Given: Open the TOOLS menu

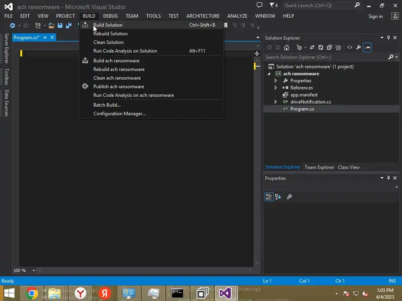Looking at the screenshot, I should tap(153, 16).
